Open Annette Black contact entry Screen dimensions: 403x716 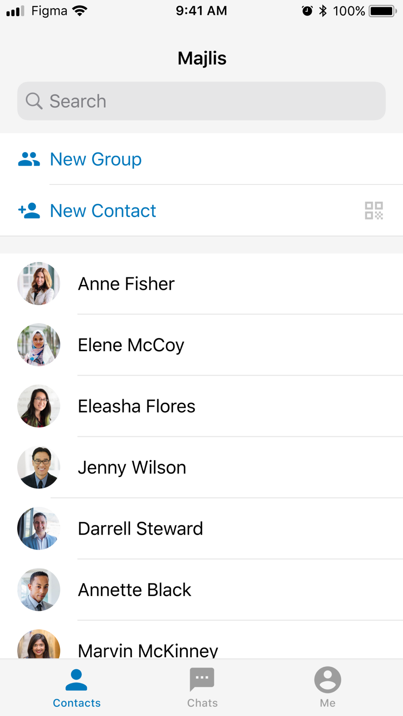(x=201, y=590)
